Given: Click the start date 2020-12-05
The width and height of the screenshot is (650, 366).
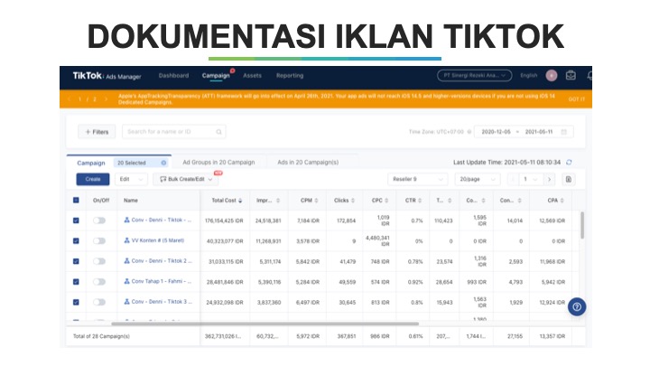Looking at the screenshot, I should pos(496,132).
